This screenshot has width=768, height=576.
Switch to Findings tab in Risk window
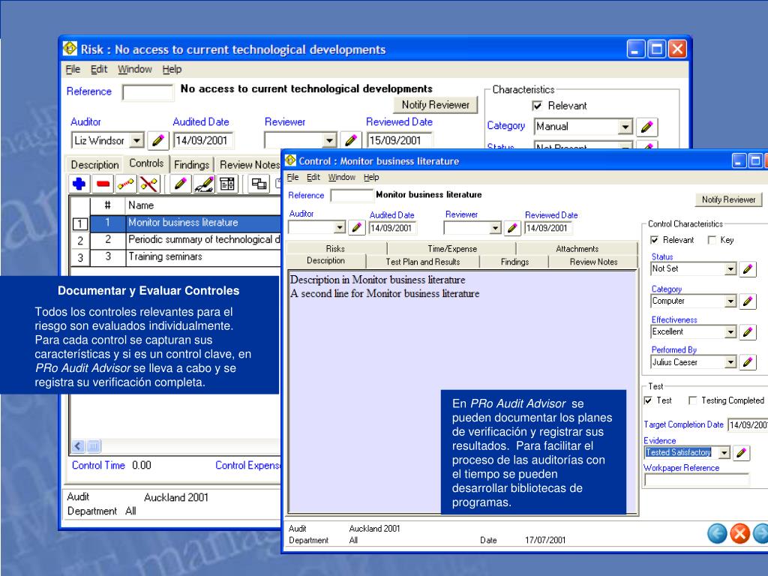point(191,164)
